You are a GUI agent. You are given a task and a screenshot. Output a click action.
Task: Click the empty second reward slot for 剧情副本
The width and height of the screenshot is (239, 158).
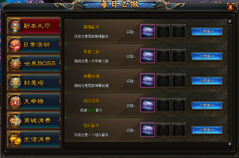coord(163,31)
